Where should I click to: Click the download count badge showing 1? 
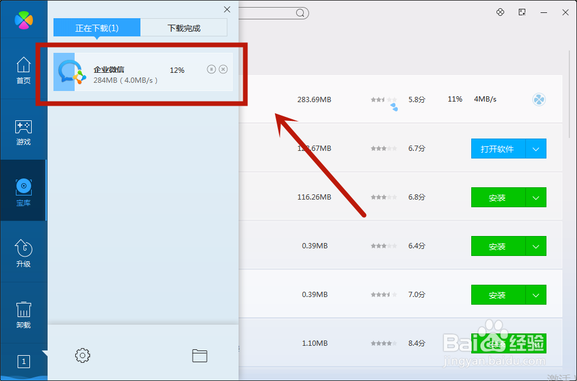(24, 362)
